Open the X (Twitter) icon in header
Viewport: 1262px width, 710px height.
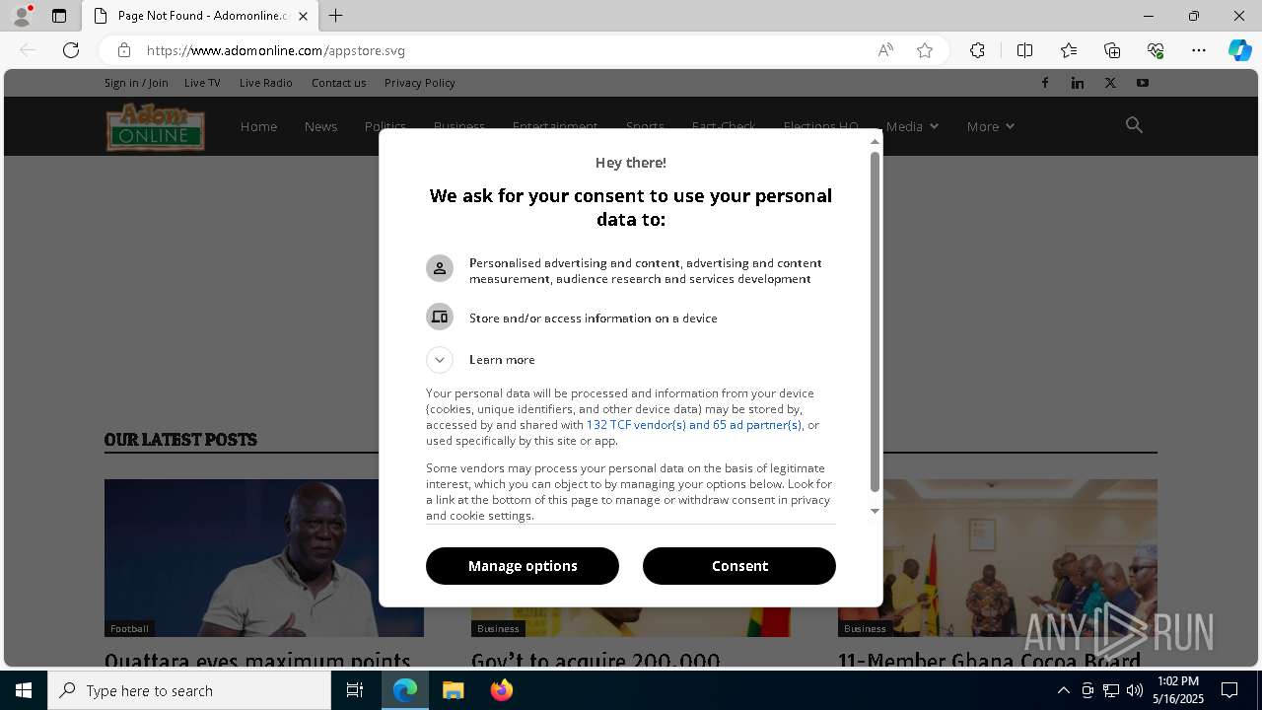tap(1110, 83)
